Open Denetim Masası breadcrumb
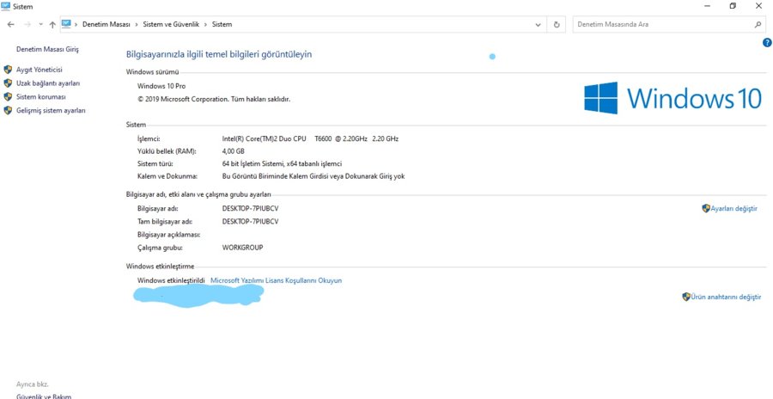773x399 pixels. (x=106, y=24)
